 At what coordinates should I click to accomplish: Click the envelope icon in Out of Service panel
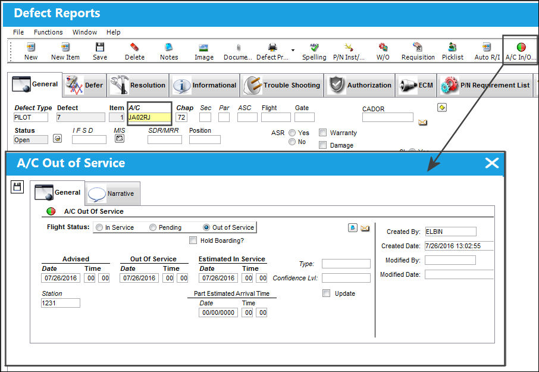[x=365, y=228]
